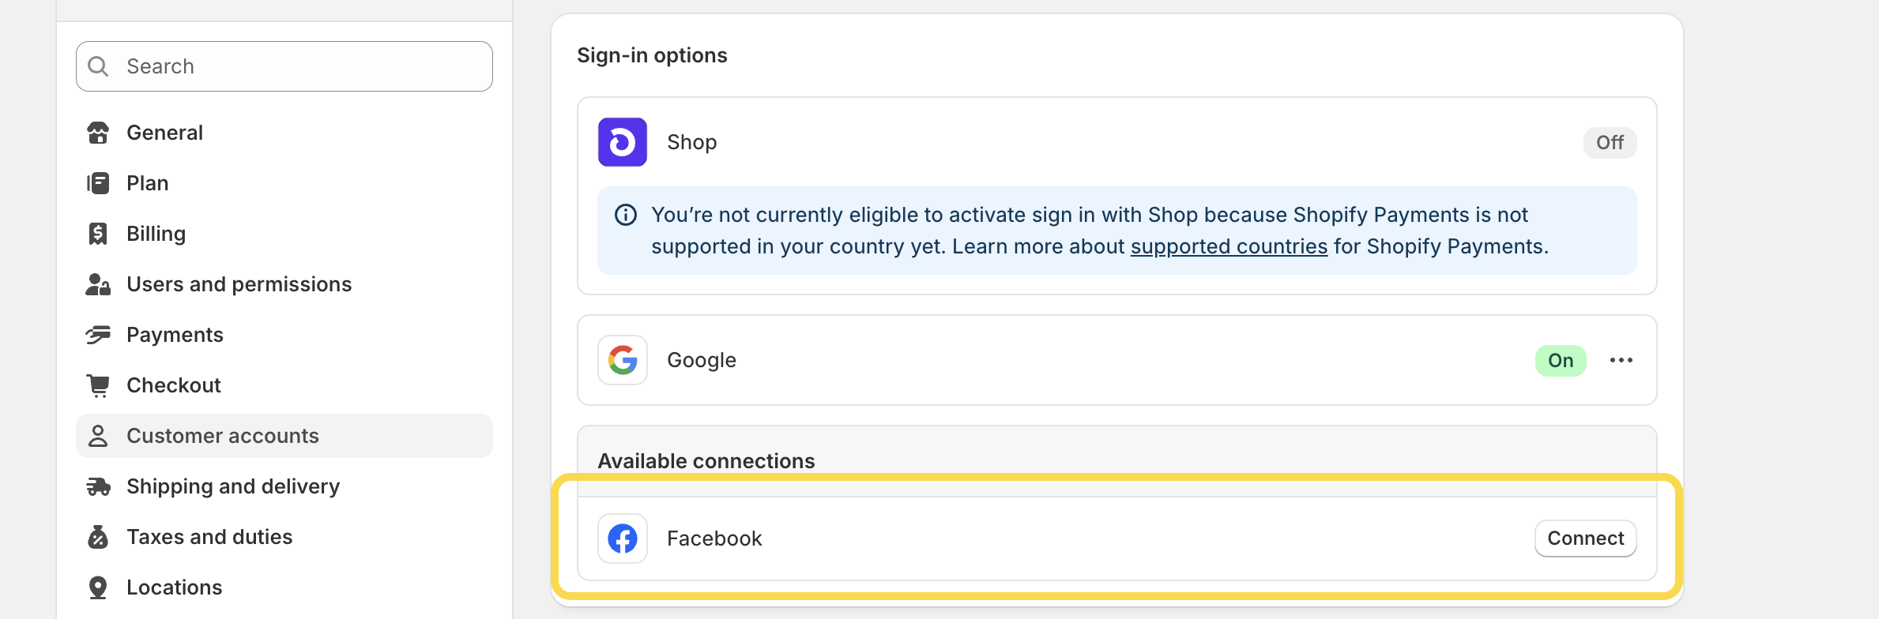Select General from the settings menu
The width and height of the screenshot is (1879, 619).
tap(164, 132)
